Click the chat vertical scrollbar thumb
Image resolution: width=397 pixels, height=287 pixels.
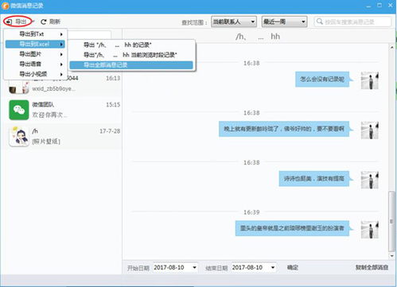coord(391,221)
